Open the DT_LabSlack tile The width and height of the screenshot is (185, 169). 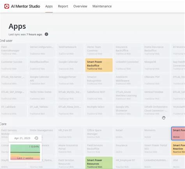pos(13,110)
